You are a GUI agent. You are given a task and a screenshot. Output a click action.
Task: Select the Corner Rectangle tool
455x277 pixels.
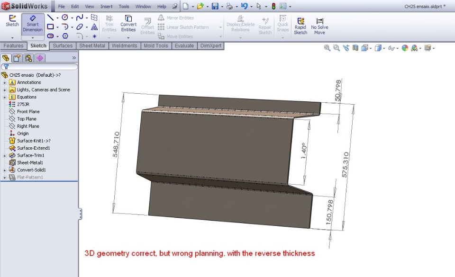[51, 27]
